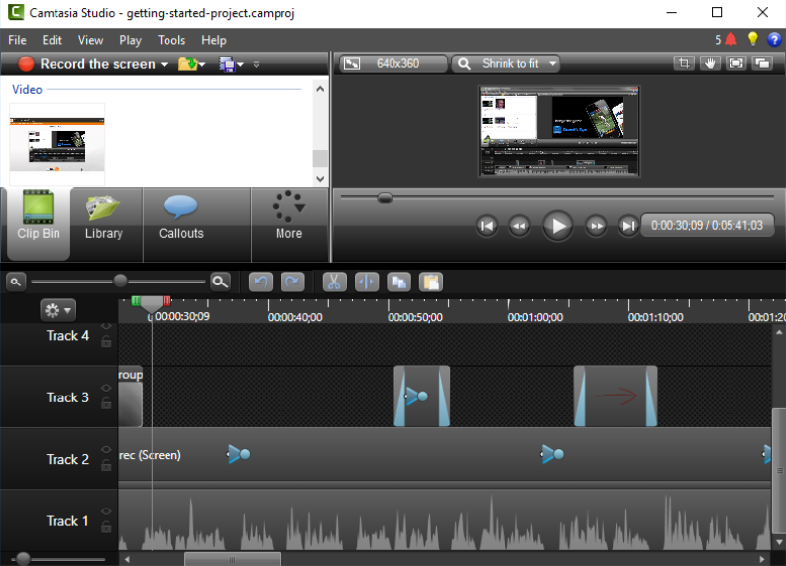
Task: Click the Redo arrow icon
Action: coord(292,282)
